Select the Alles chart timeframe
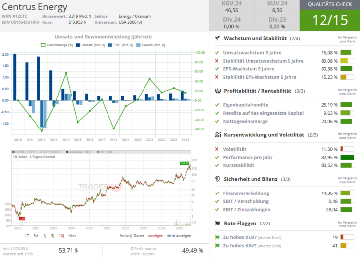 [72, 236]
